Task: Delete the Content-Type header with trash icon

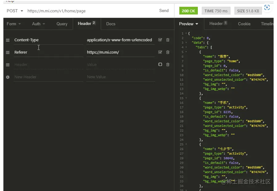Action: coord(168,40)
